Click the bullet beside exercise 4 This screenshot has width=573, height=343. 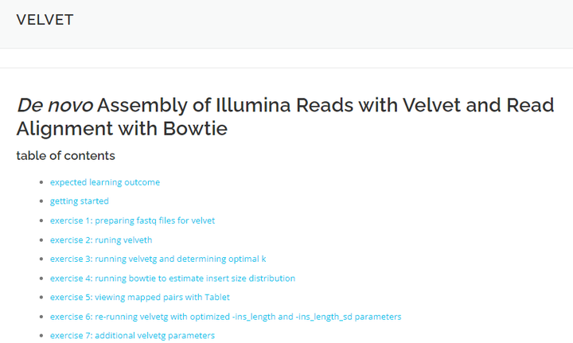point(41,279)
